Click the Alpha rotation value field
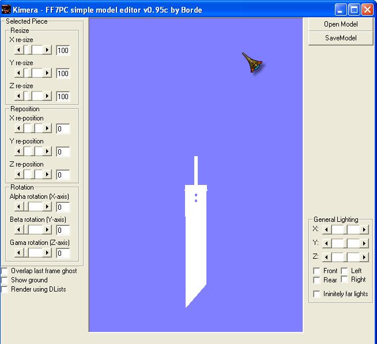 point(63,207)
